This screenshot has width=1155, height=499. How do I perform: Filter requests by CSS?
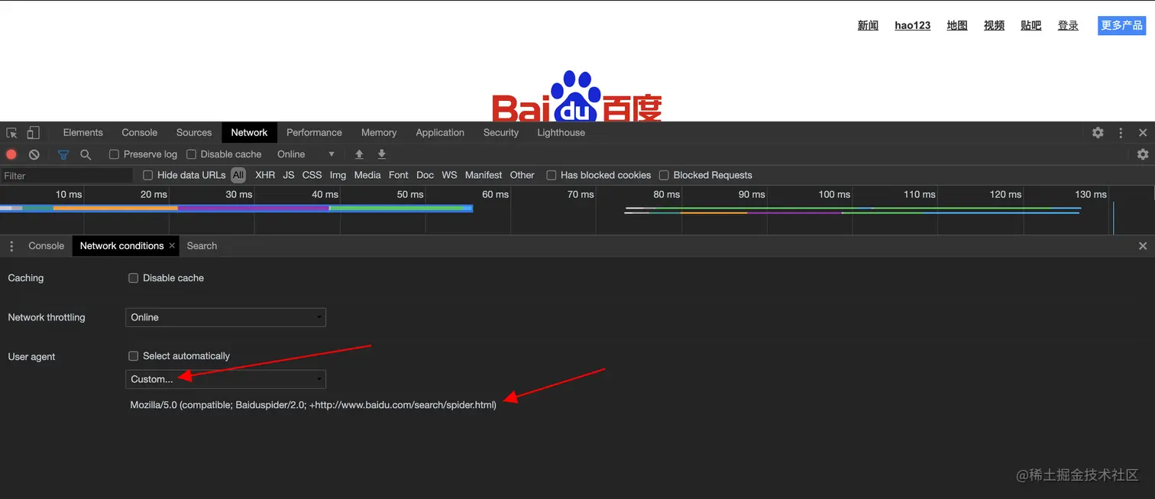click(x=312, y=175)
